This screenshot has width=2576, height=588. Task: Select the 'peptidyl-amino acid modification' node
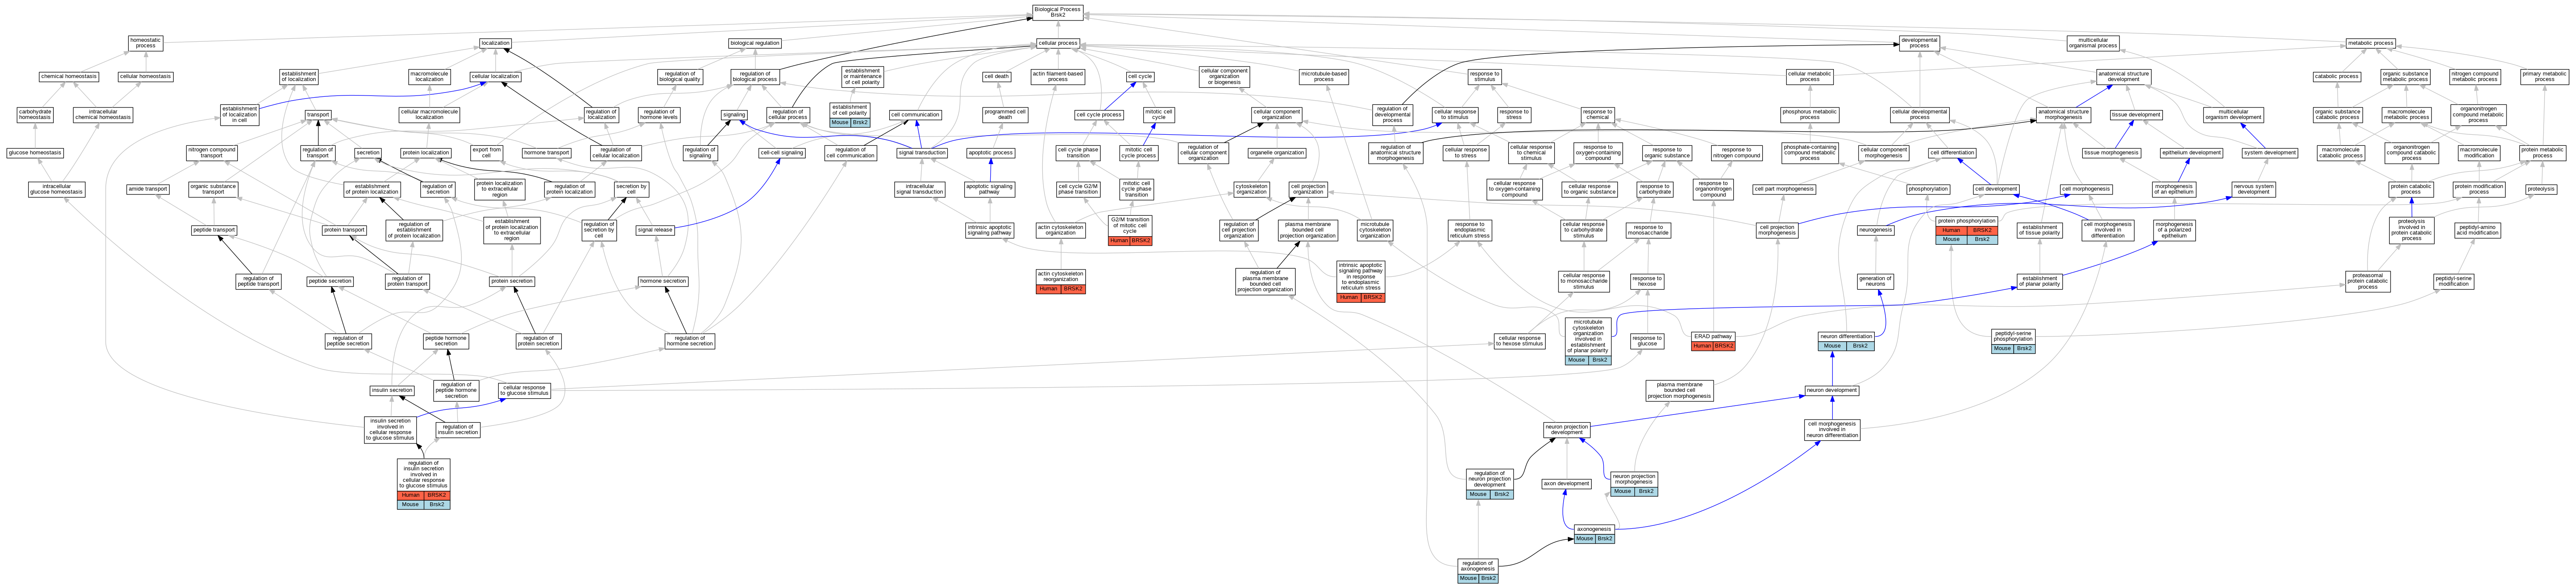coord(2478,230)
